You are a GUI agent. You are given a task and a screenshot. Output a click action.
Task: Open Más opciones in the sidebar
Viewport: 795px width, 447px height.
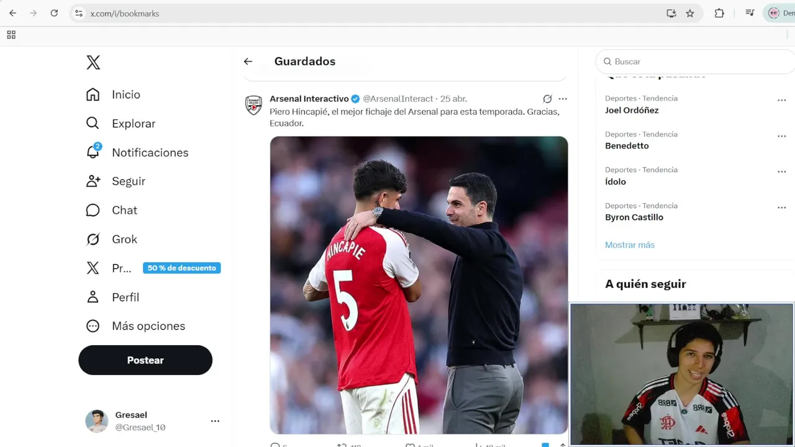coord(148,326)
